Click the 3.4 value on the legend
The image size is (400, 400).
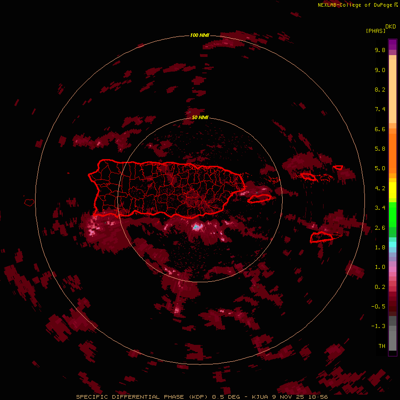[x=380, y=208]
